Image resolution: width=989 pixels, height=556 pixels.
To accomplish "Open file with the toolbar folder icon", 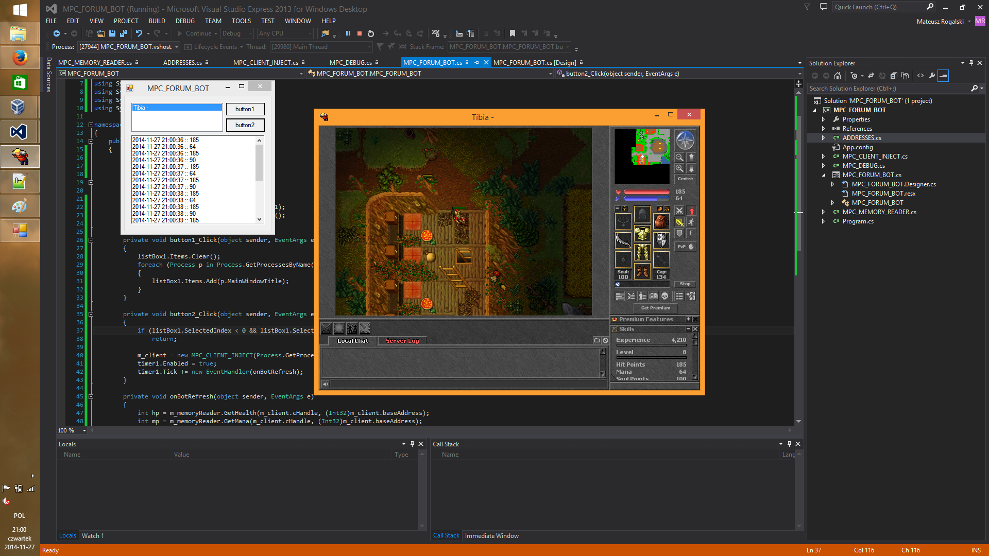I will 101,33.
